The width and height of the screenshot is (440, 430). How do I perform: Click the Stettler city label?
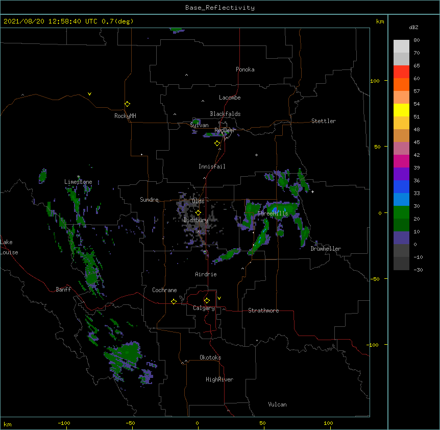point(324,121)
